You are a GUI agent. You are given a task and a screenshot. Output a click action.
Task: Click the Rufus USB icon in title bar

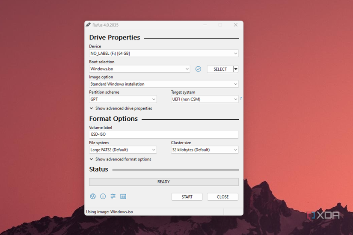click(x=88, y=25)
